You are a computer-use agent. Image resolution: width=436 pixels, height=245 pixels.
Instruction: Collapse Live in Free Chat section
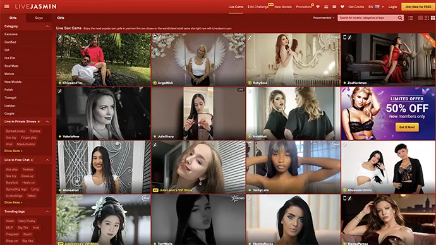[x=47, y=160]
